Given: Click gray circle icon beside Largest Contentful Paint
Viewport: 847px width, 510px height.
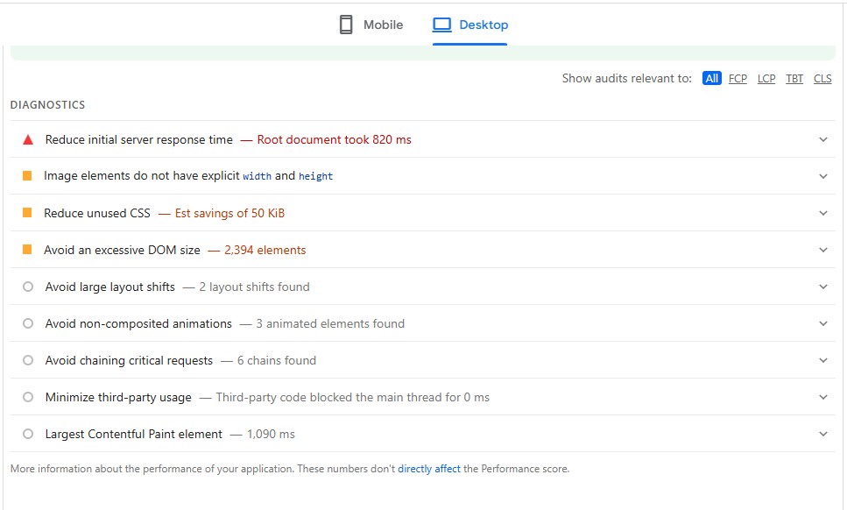Looking at the screenshot, I should pos(28,434).
